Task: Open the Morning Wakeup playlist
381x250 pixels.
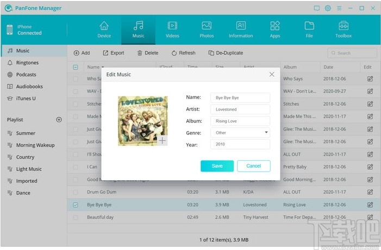Action: point(34,145)
